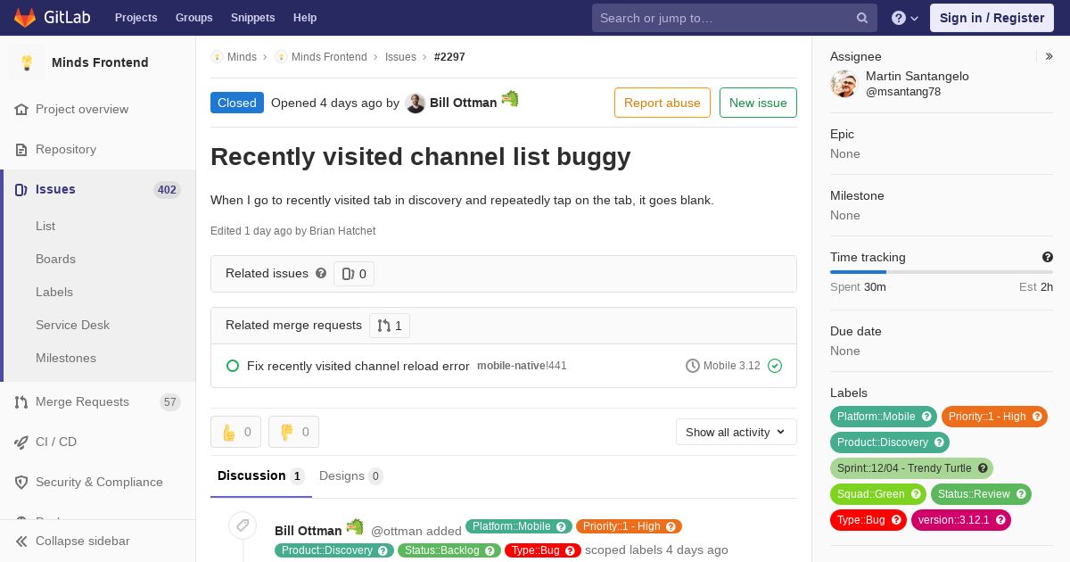Screen dimensions: 1070x562
Task: Click Bill Ottman author name in header
Action: (x=464, y=103)
